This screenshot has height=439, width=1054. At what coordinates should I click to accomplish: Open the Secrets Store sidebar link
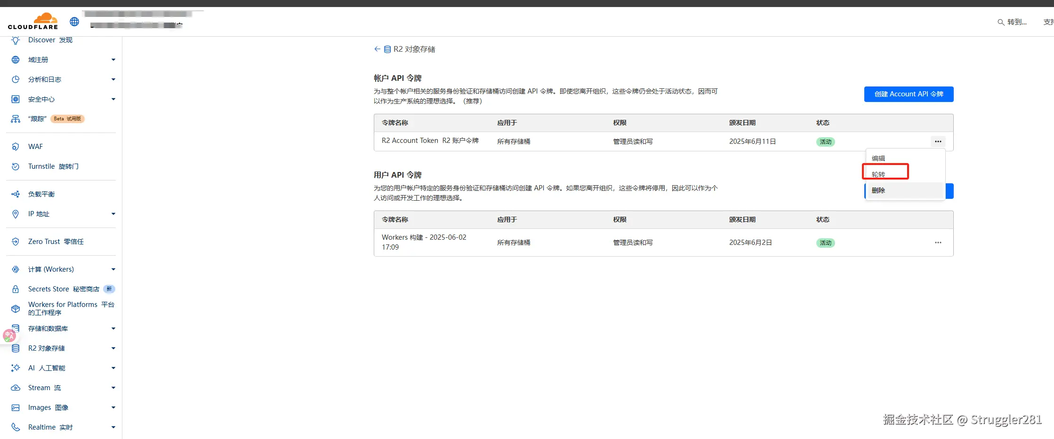click(x=64, y=289)
